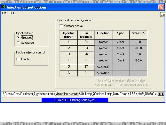Click the EMR application icon in title bar
This screenshot has width=166, height=125.
3,7
